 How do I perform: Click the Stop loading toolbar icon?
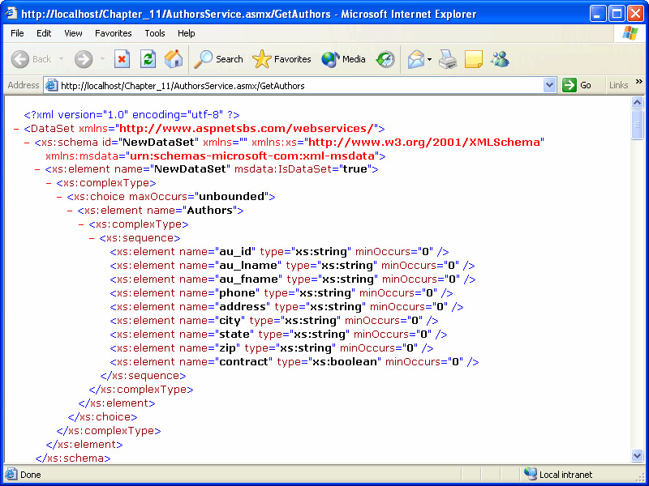click(122, 59)
